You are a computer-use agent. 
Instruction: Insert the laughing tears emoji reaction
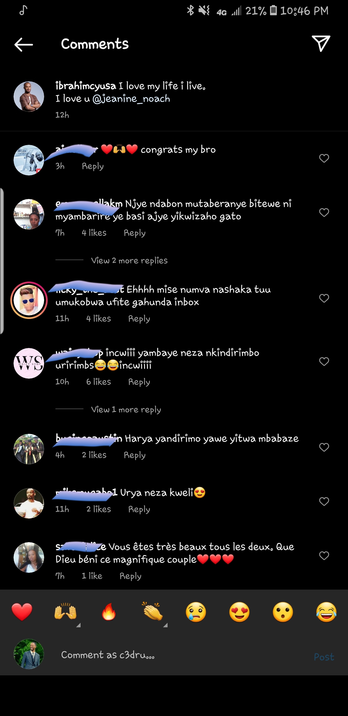[326, 612]
